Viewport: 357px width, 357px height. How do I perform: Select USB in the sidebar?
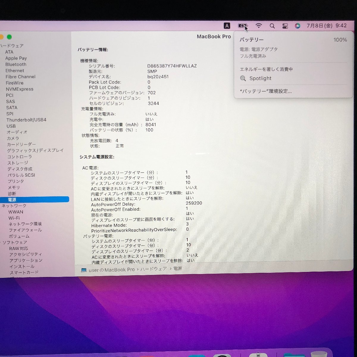[11, 126]
